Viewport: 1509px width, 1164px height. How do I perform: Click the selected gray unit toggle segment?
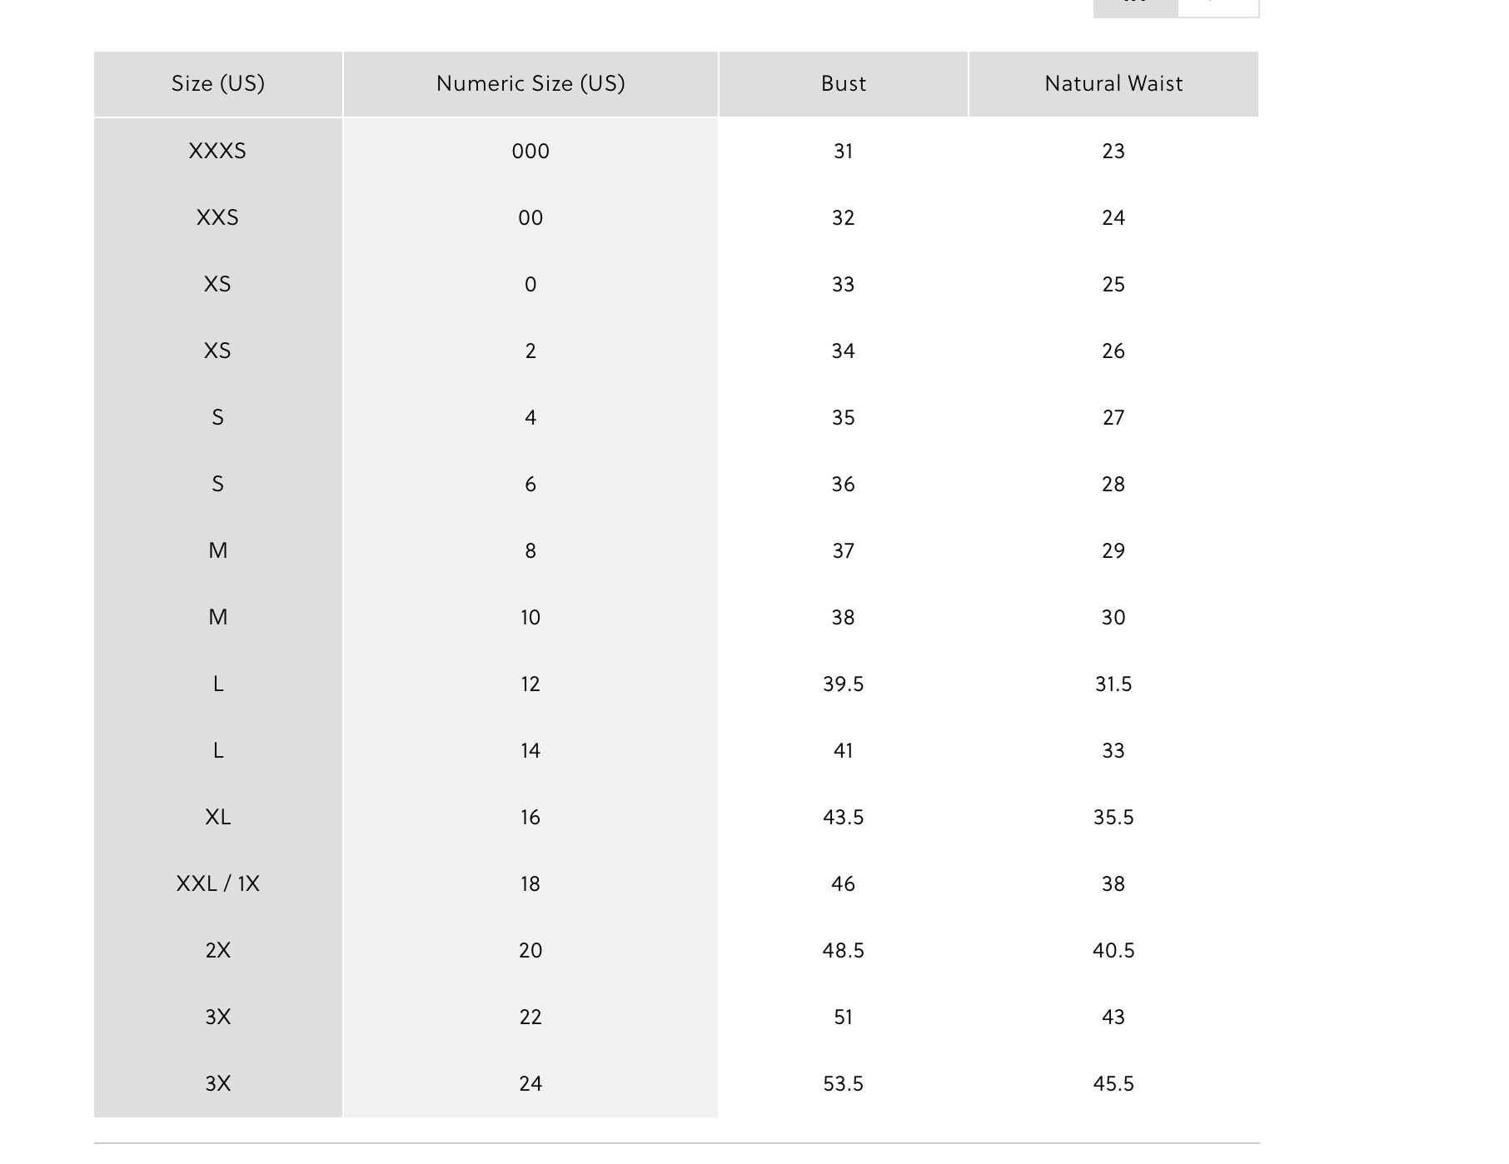1135,7
